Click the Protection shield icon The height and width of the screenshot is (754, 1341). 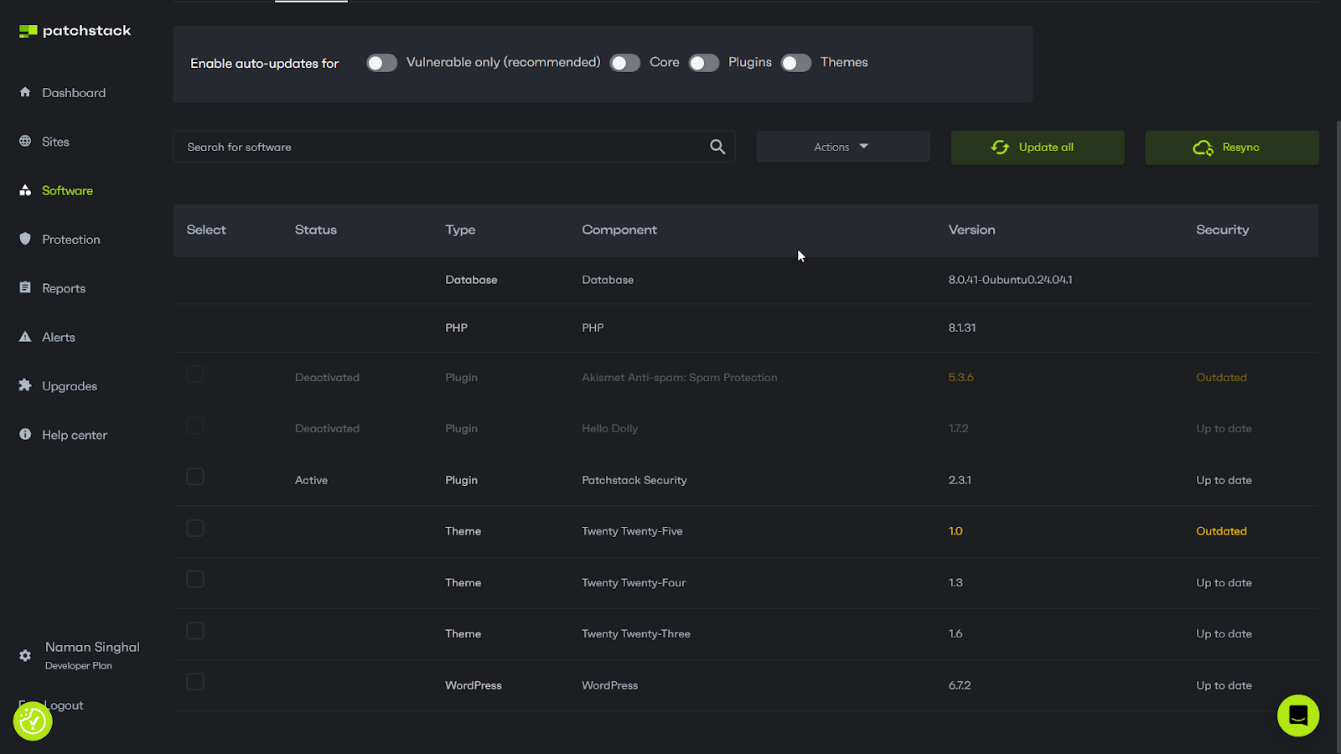(25, 239)
